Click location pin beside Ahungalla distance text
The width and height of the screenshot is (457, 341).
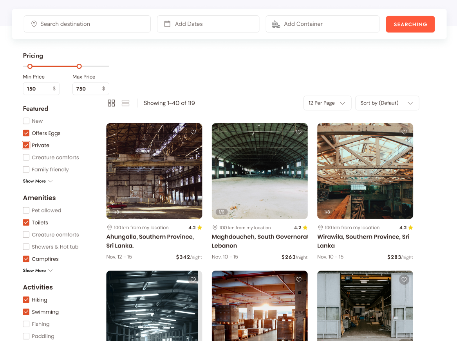[x=110, y=228]
